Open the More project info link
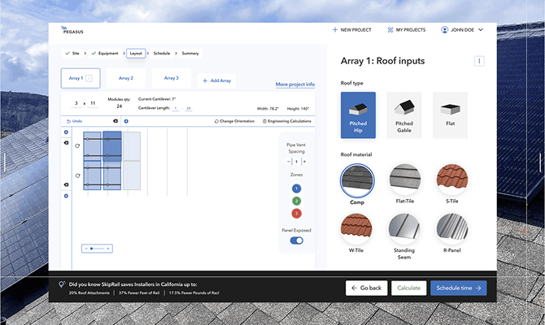 pos(294,84)
